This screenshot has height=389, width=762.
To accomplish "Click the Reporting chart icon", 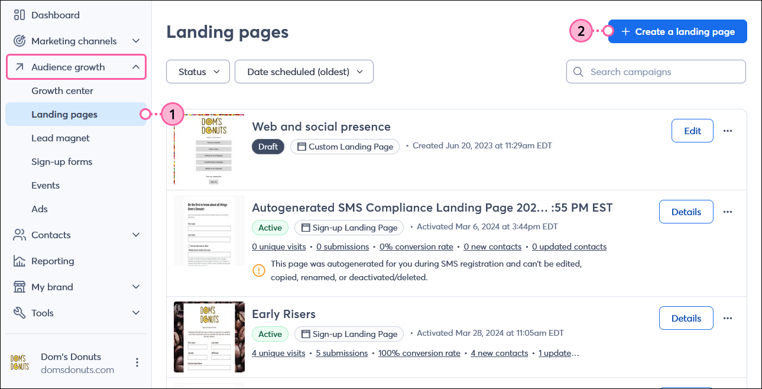I will coord(20,261).
